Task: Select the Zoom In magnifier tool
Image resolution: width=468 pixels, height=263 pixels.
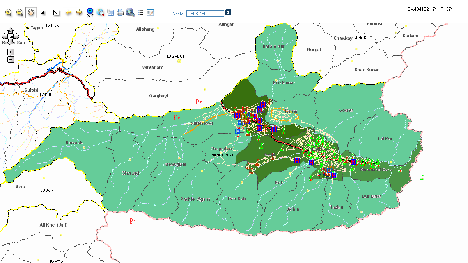Action: tap(8, 13)
